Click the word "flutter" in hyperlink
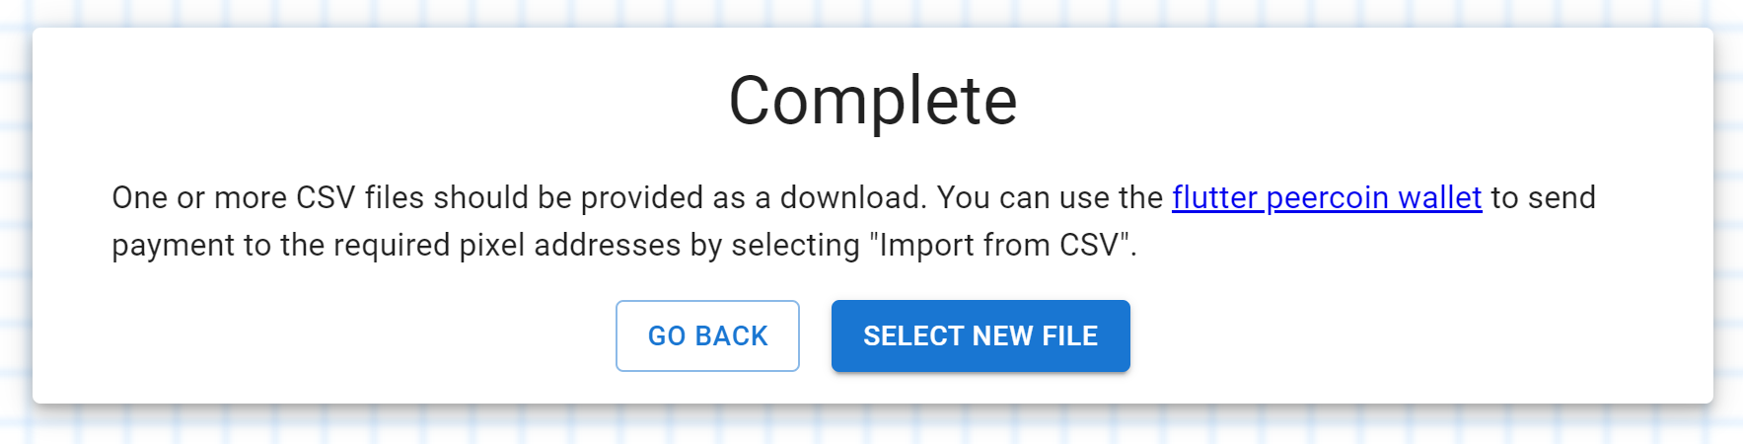This screenshot has width=1743, height=444. click(1214, 198)
